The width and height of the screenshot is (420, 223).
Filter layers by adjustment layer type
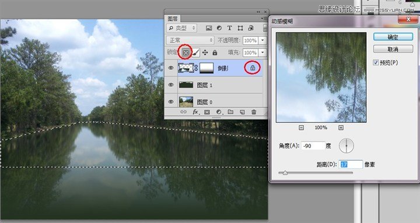(219, 28)
